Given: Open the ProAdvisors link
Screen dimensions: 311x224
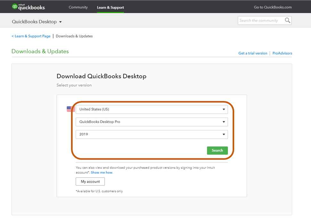Looking at the screenshot, I should click(282, 53).
